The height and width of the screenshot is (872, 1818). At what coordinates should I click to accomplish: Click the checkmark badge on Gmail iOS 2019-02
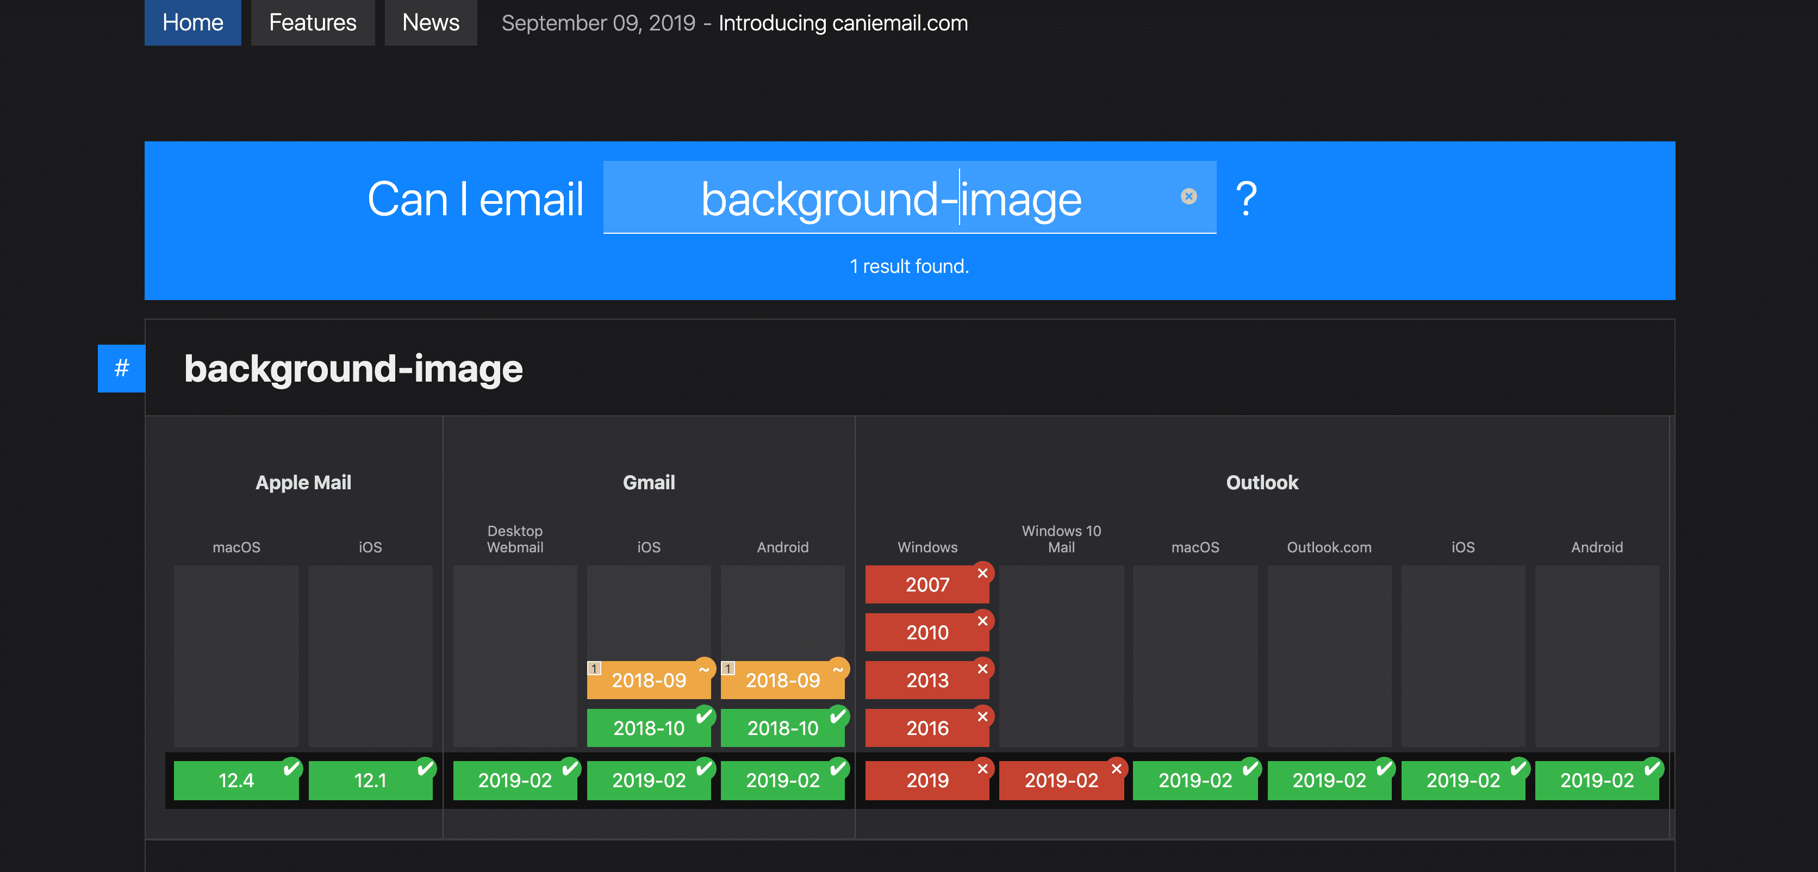pos(705,768)
